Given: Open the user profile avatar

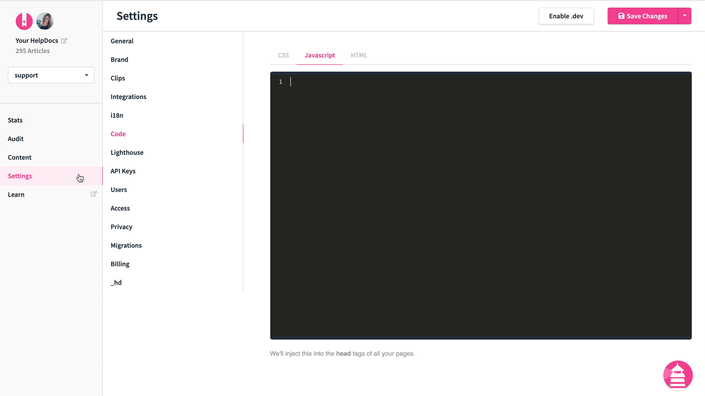Looking at the screenshot, I should [45, 21].
